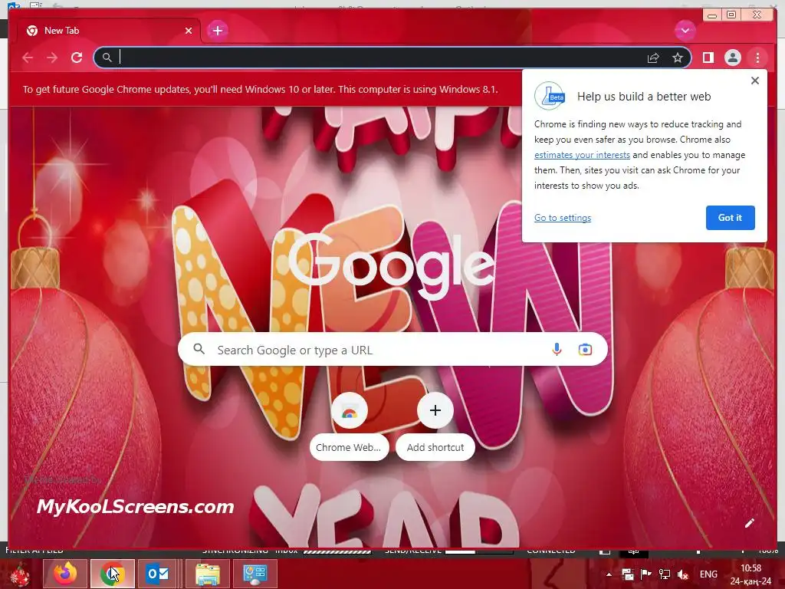The width and height of the screenshot is (785, 589).
Task: Click the Add shortcut plus icon
Action: (x=435, y=411)
